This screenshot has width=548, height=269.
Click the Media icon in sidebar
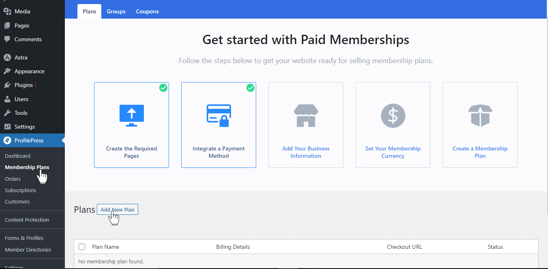coord(7,11)
